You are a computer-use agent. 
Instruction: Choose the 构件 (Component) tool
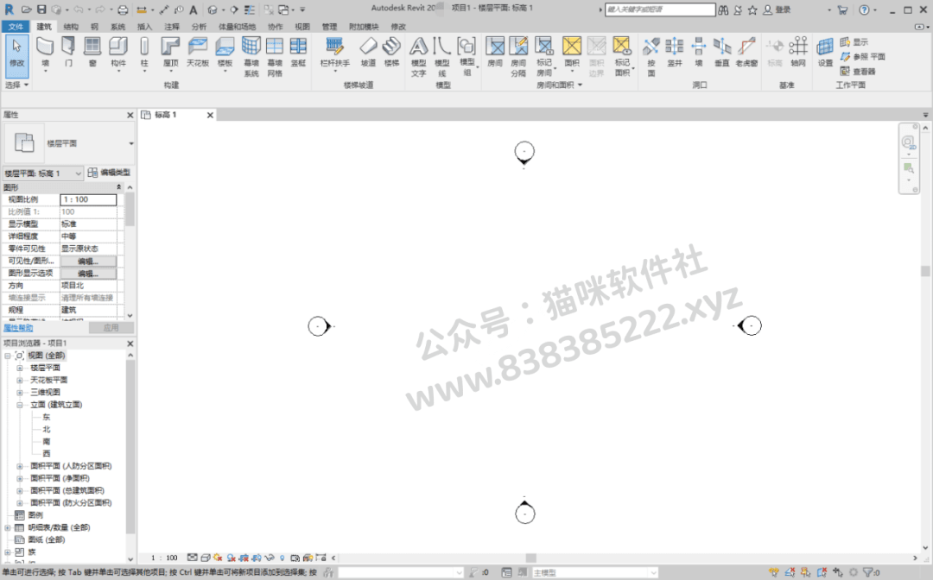(118, 53)
